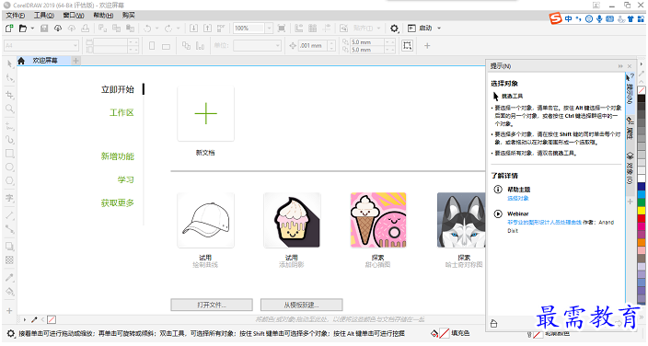648x346 pixels.
Task: Open the Options gear icon
Action: pos(394,29)
